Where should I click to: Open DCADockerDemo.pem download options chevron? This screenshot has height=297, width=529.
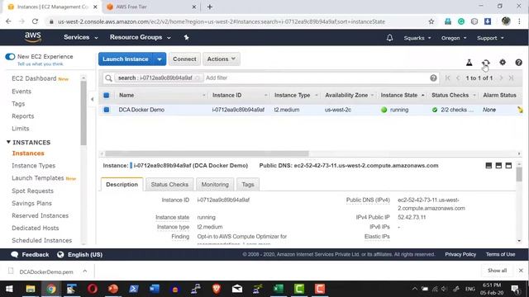(84, 271)
